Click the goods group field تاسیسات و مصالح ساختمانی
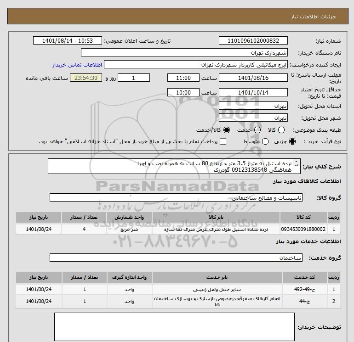The height and width of the screenshot is (342, 354). point(176,197)
